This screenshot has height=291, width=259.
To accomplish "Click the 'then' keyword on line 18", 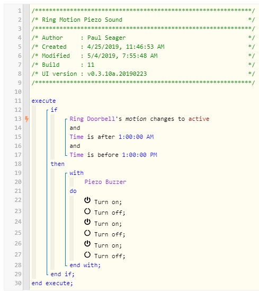I will click(x=58, y=164).
